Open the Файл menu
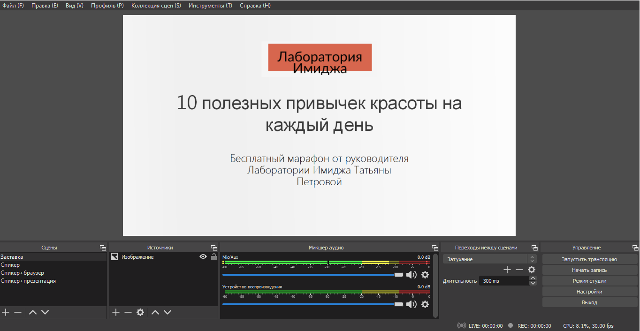640x331 pixels. point(13,6)
